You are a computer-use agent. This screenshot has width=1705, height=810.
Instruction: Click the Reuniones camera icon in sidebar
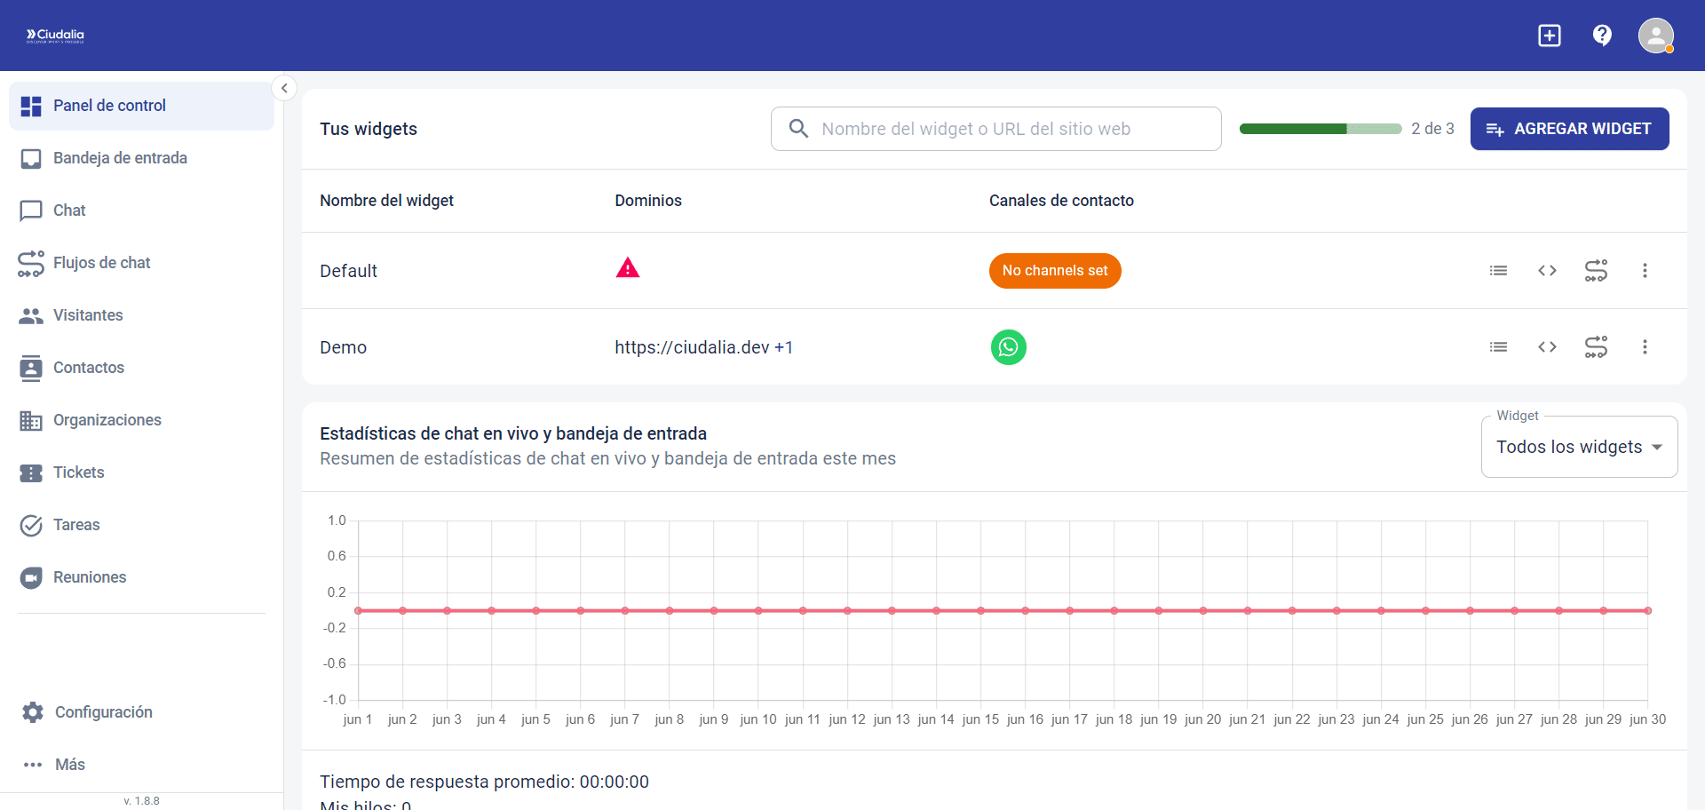coord(32,577)
